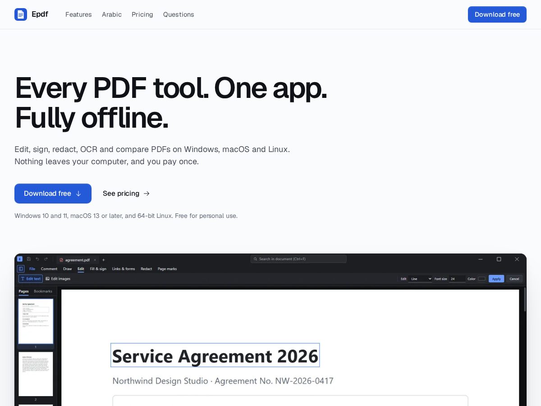This screenshot has height=406, width=541.
Task: Minimize the app window
Action: coord(481,259)
